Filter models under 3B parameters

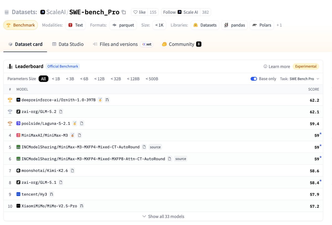(70, 79)
